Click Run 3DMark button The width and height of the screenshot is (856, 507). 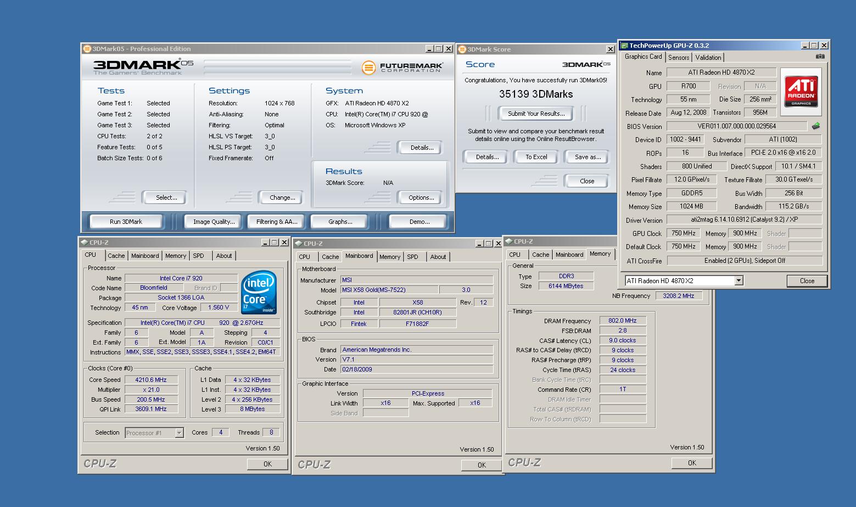coord(126,222)
